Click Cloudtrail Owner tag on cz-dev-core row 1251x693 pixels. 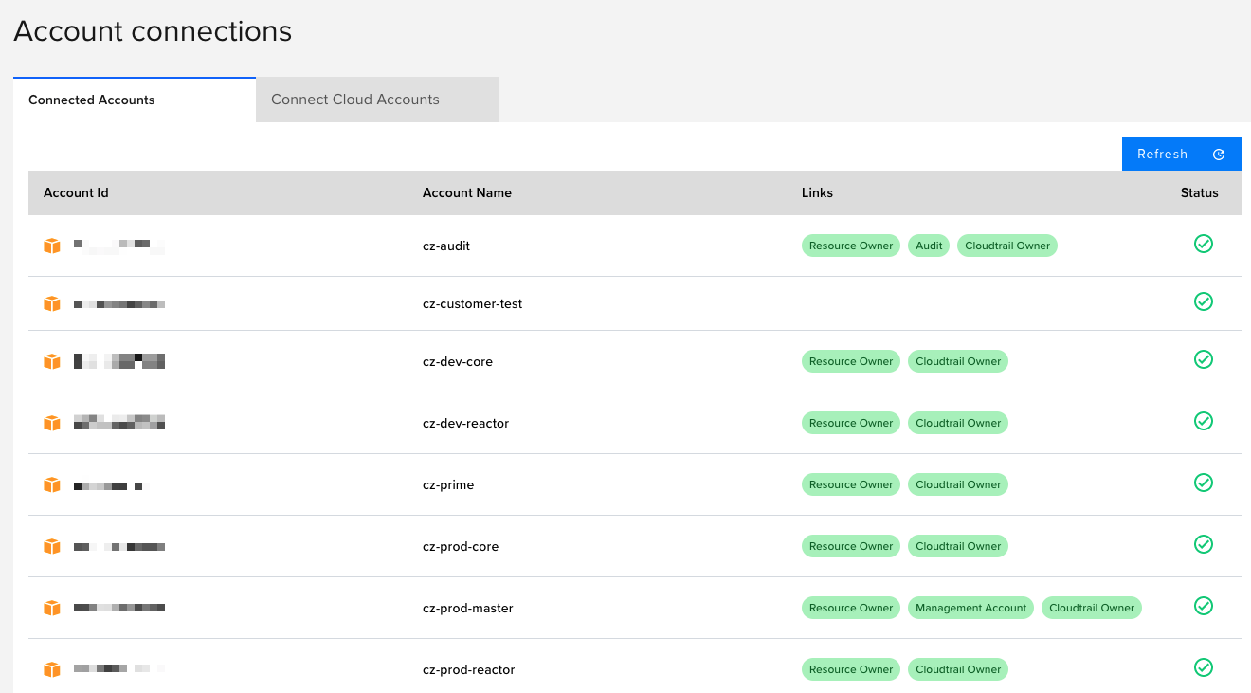958,361
